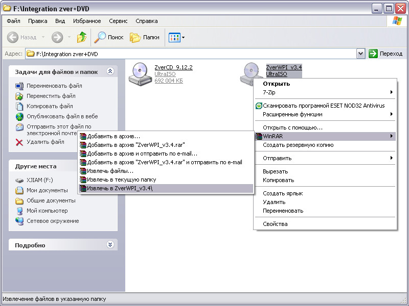Open the Вид menu

[x=60, y=21]
